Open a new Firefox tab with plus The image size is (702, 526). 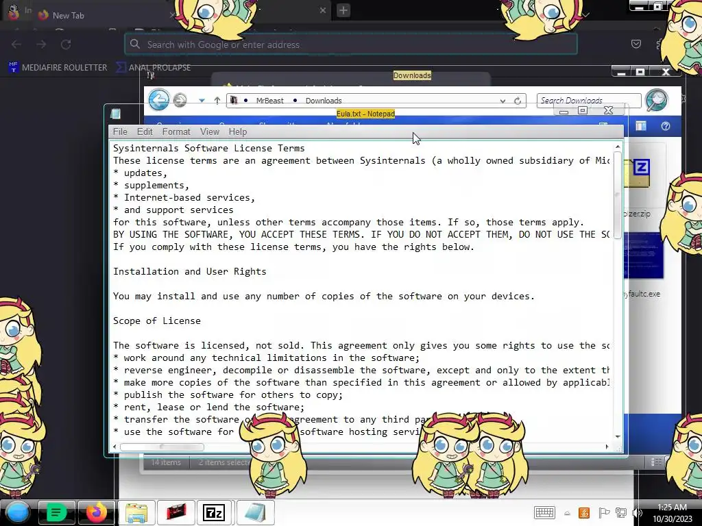(343, 10)
